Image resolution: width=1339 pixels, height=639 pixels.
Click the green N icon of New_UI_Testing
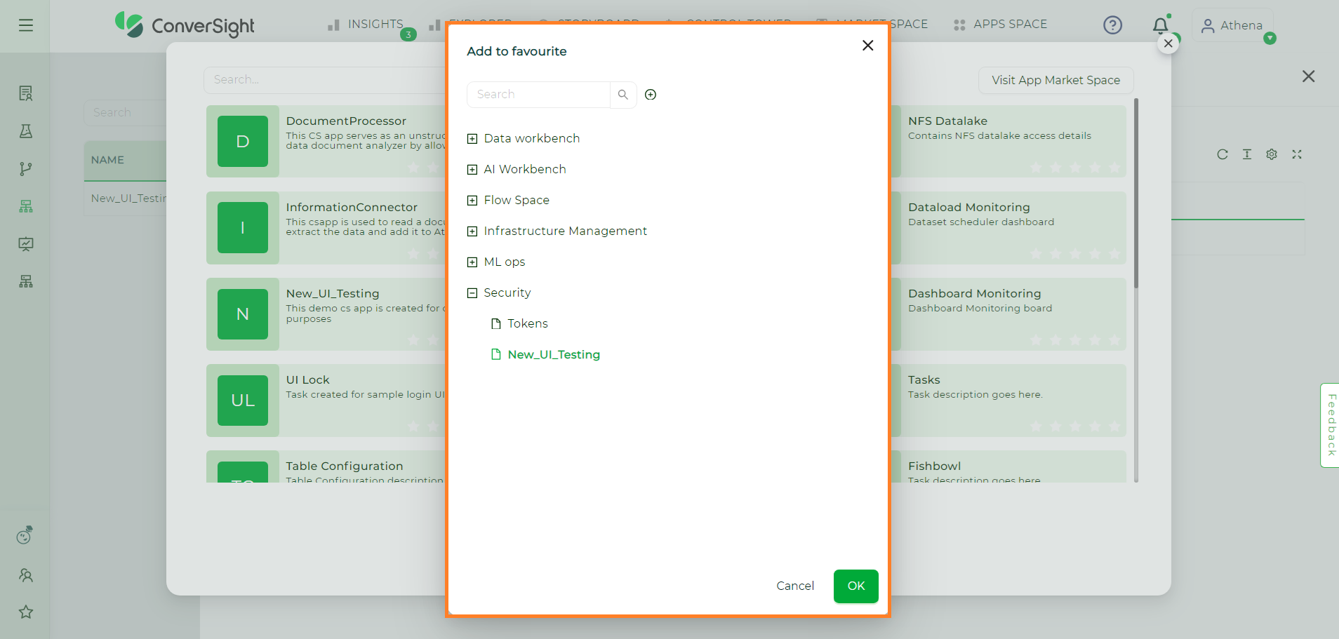point(243,314)
